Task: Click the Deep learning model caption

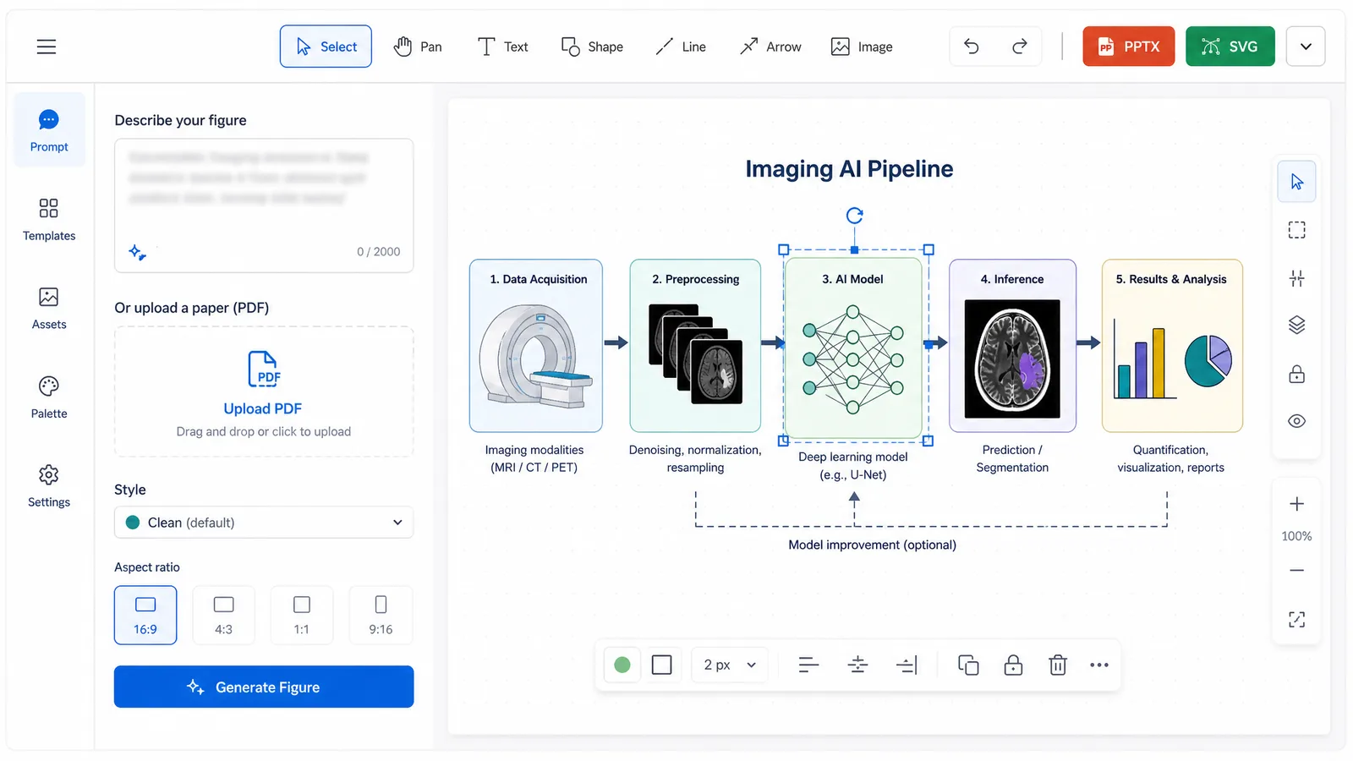Action: point(853,466)
